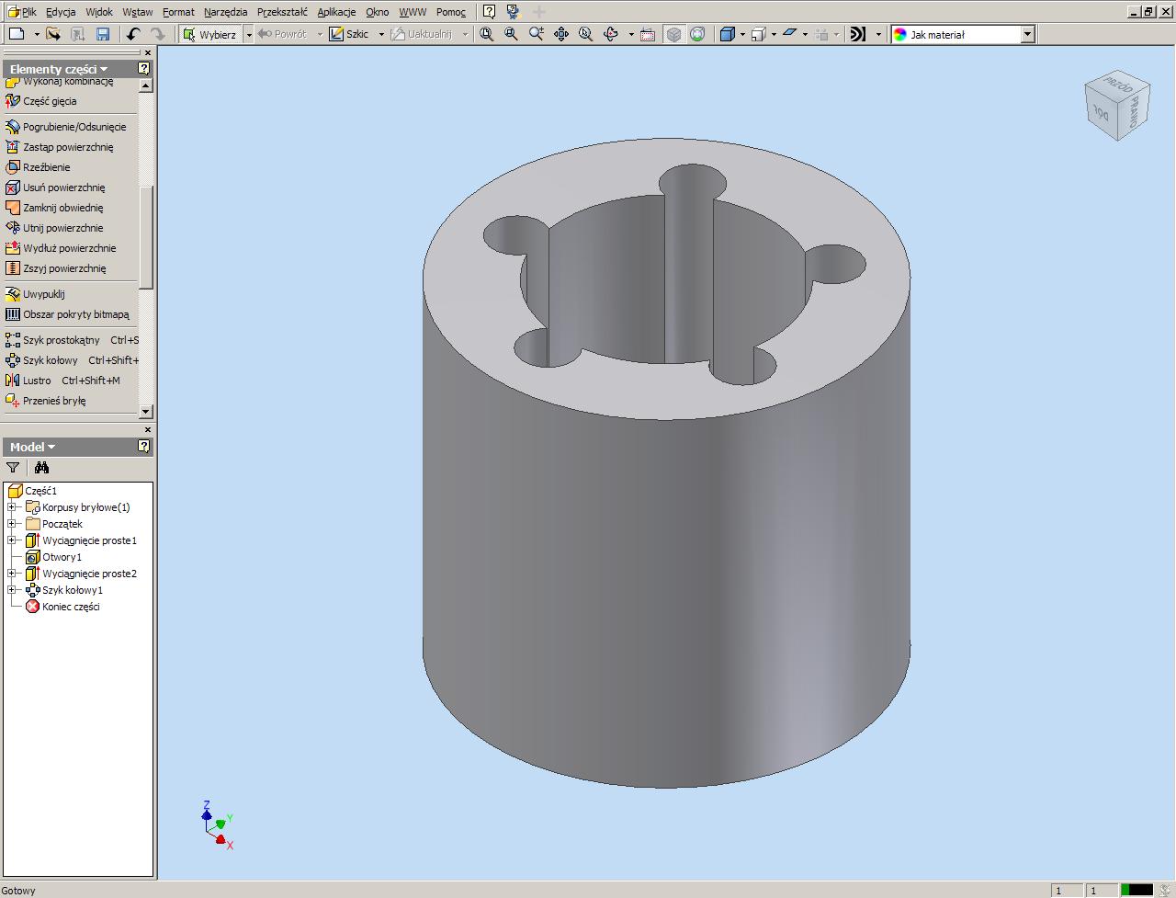Activate the Wybierz selection tool
The height and width of the screenshot is (898, 1176).
[209, 34]
